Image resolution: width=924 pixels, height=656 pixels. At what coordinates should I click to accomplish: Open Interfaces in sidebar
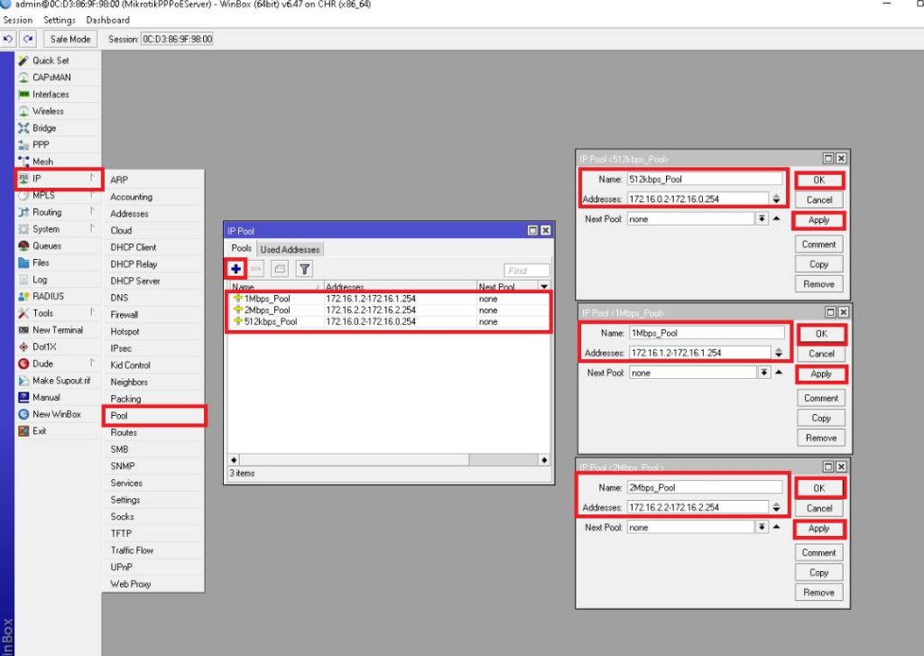click(58, 95)
